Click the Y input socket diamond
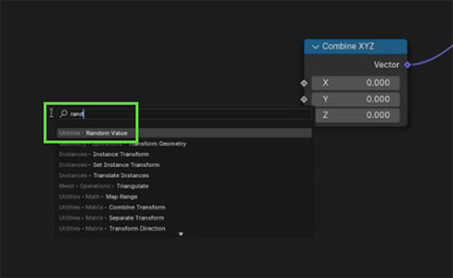This screenshot has width=453, height=278. point(304,99)
